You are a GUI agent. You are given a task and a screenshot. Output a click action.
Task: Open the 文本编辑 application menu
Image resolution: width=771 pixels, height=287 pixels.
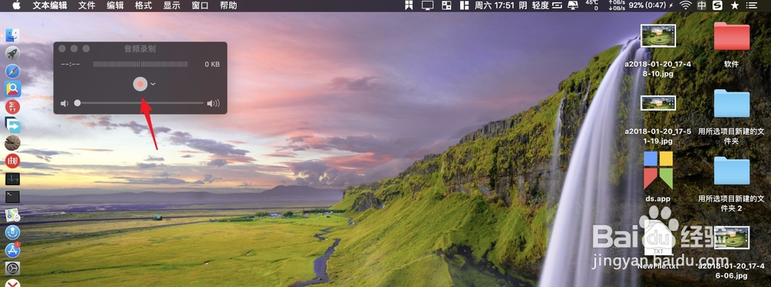pos(49,5)
